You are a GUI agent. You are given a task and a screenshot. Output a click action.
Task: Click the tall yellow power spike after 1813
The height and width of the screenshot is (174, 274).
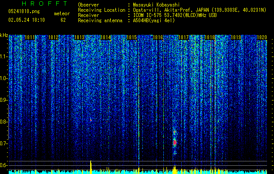[x=91, y=167]
